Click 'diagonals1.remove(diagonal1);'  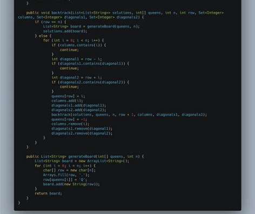pos(82,129)
